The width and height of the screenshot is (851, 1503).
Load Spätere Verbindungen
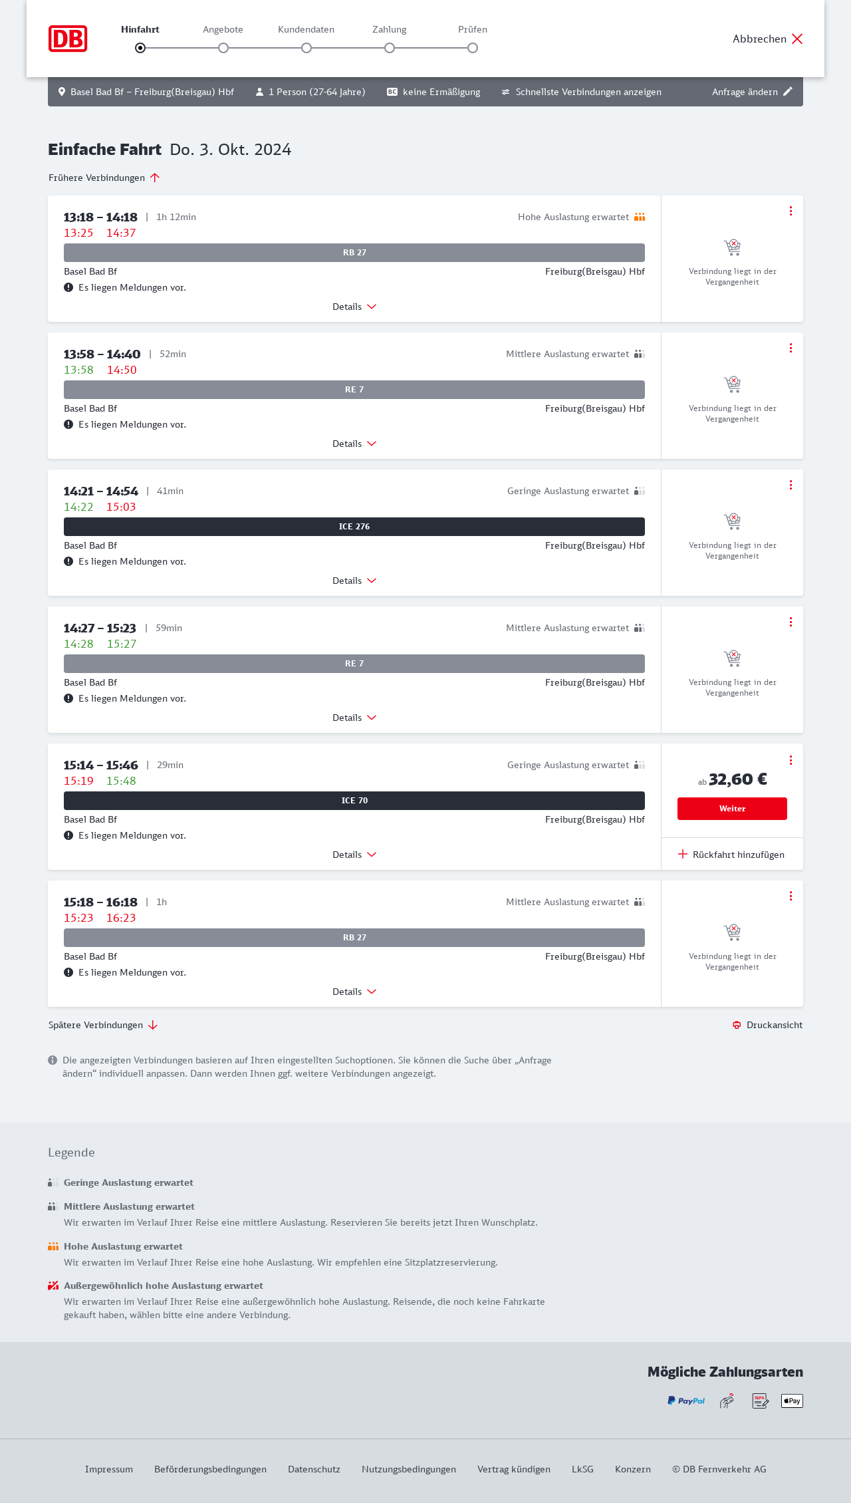click(102, 1025)
